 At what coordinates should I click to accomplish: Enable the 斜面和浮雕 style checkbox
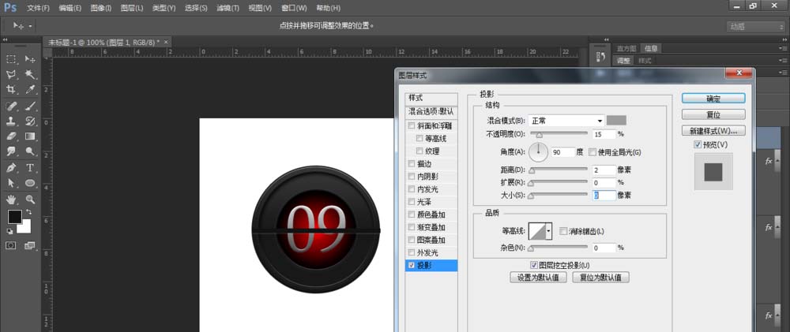(411, 126)
